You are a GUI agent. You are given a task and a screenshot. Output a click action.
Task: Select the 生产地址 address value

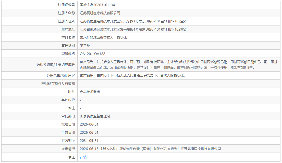(x=134, y=29)
